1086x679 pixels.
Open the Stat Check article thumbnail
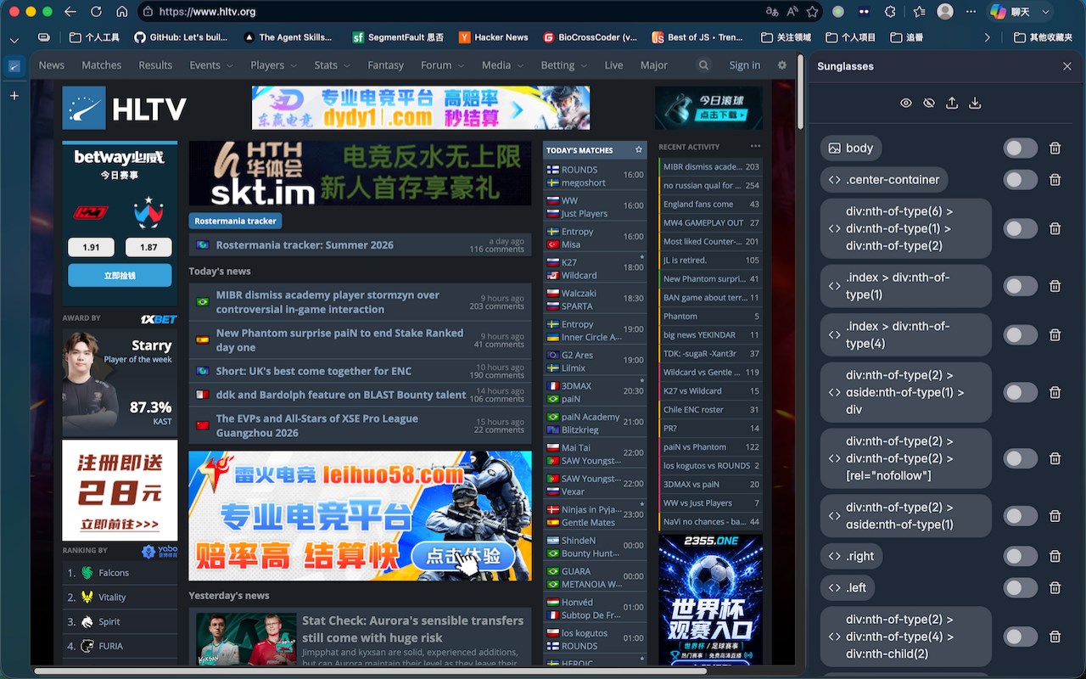pyautogui.click(x=246, y=639)
